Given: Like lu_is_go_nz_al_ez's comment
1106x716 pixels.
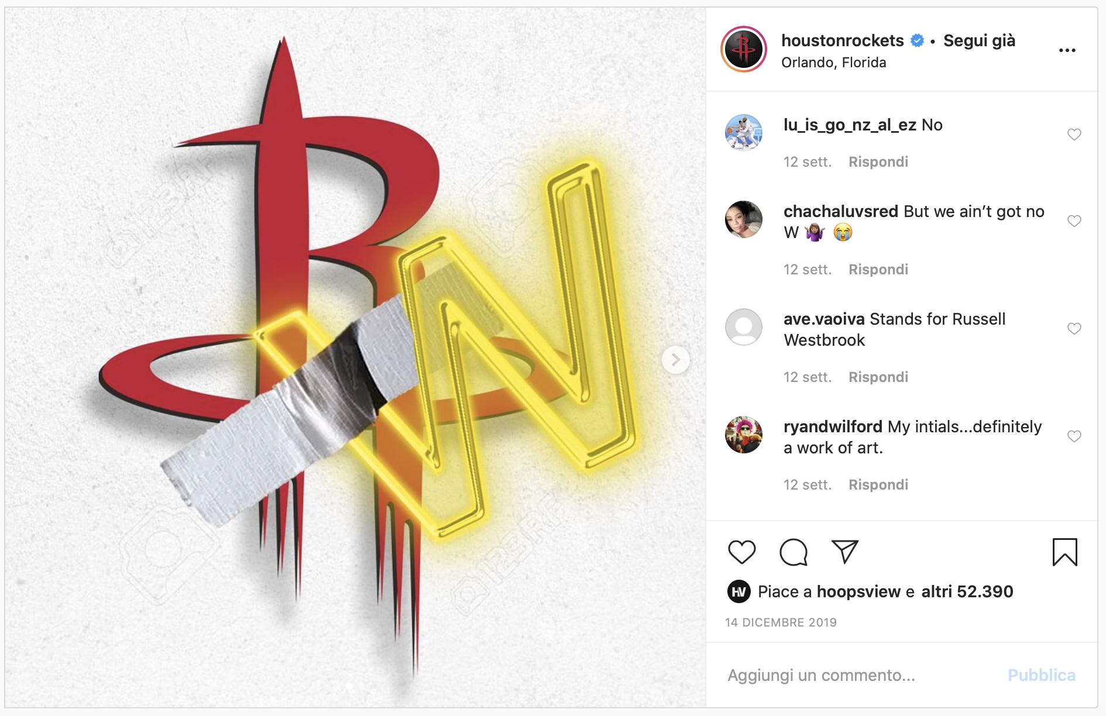Looking at the screenshot, I should click(x=1074, y=135).
